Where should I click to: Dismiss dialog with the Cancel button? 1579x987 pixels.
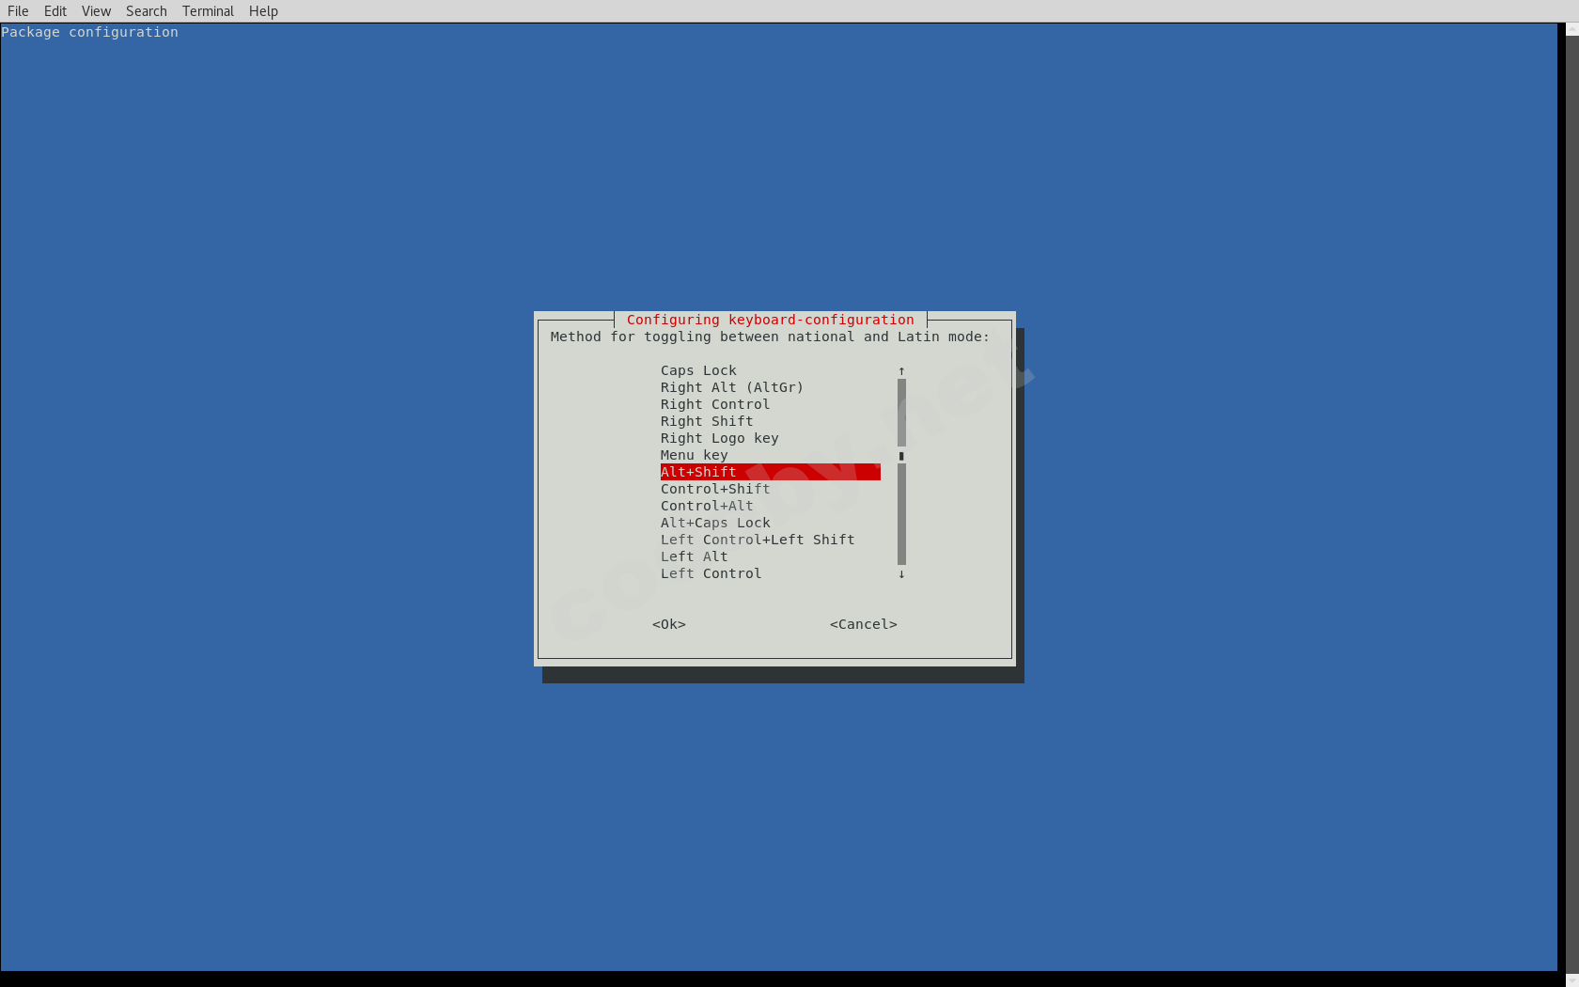(x=863, y=624)
